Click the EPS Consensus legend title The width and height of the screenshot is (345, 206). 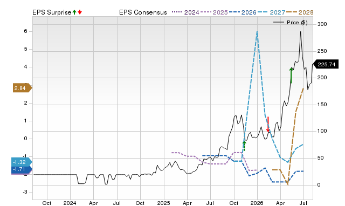tap(143, 12)
